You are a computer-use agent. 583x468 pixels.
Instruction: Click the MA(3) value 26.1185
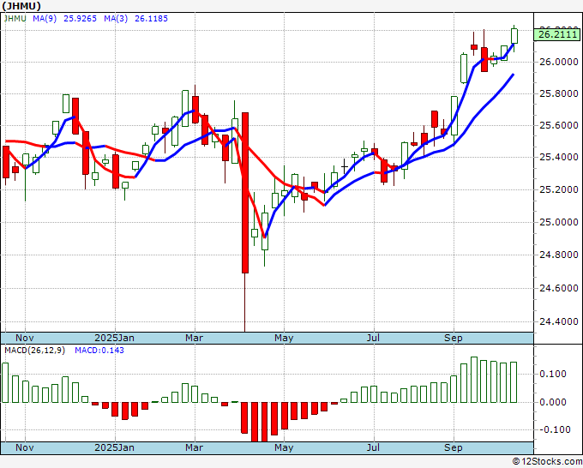151,19
